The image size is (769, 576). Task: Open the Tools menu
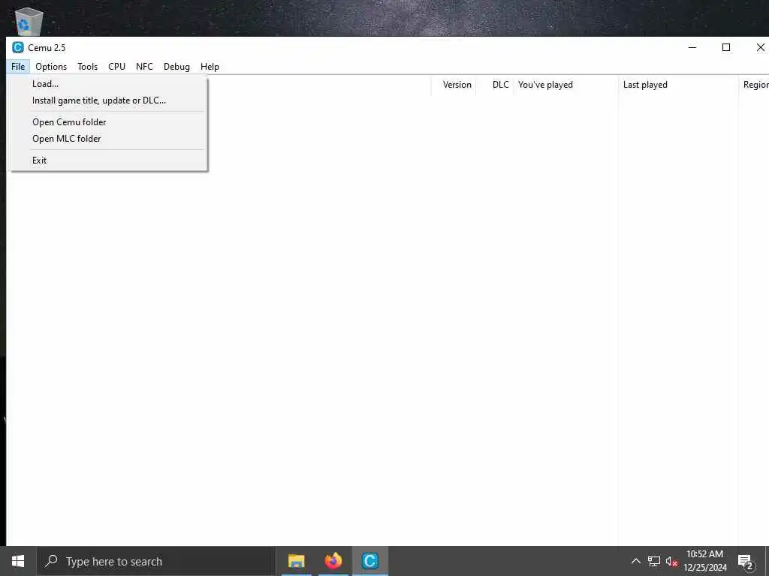click(x=87, y=67)
